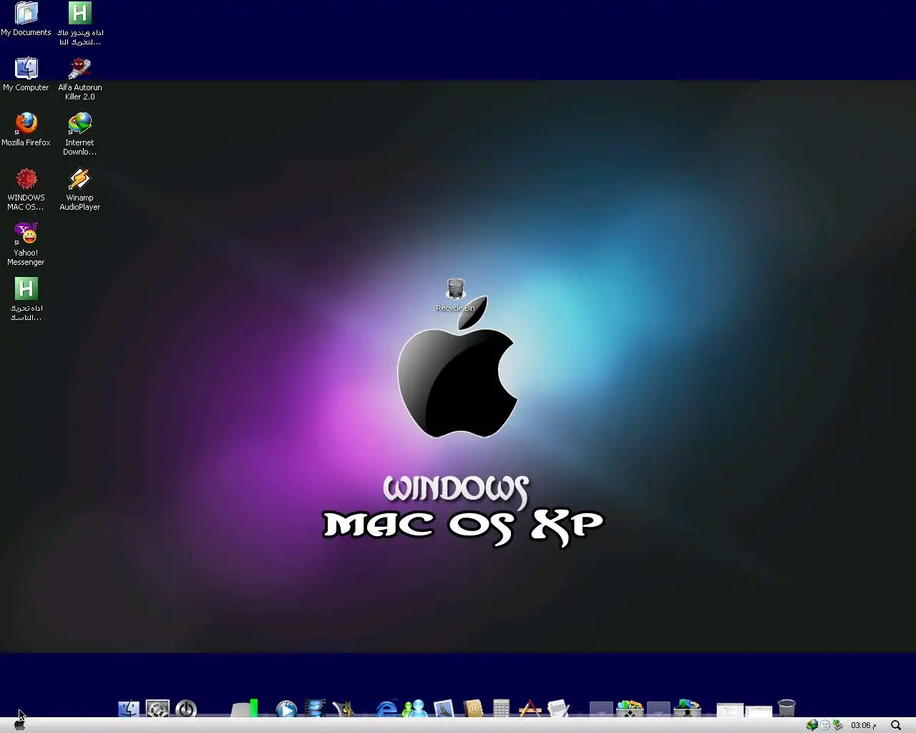The height and width of the screenshot is (733, 916).
Task: Click the safely remove hardware tray icon
Action: click(x=837, y=725)
